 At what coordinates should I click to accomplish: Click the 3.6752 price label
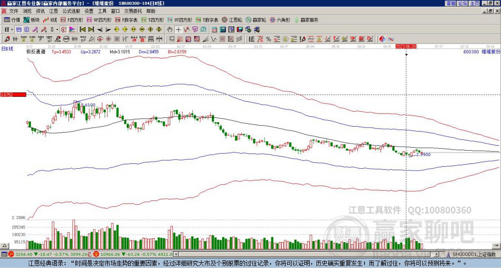click(13, 94)
